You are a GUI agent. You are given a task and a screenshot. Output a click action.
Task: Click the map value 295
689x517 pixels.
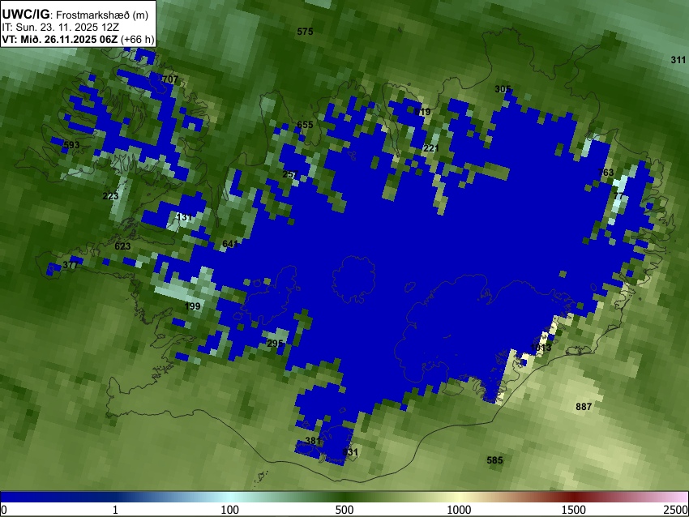(x=275, y=344)
